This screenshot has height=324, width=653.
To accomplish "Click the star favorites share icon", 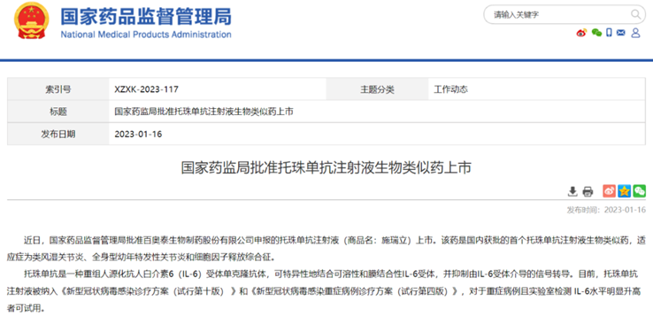I will (x=625, y=191).
